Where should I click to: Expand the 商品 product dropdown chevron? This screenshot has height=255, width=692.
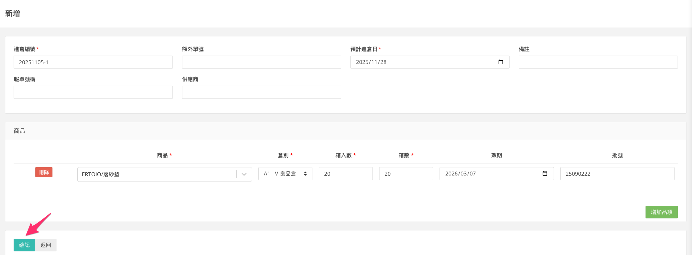pyautogui.click(x=244, y=174)
